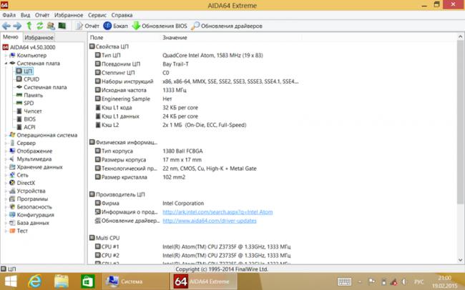This screenshot has height=290, width=465.
Task: Open File Explorer from taskbar
Action: pos(62,281)
